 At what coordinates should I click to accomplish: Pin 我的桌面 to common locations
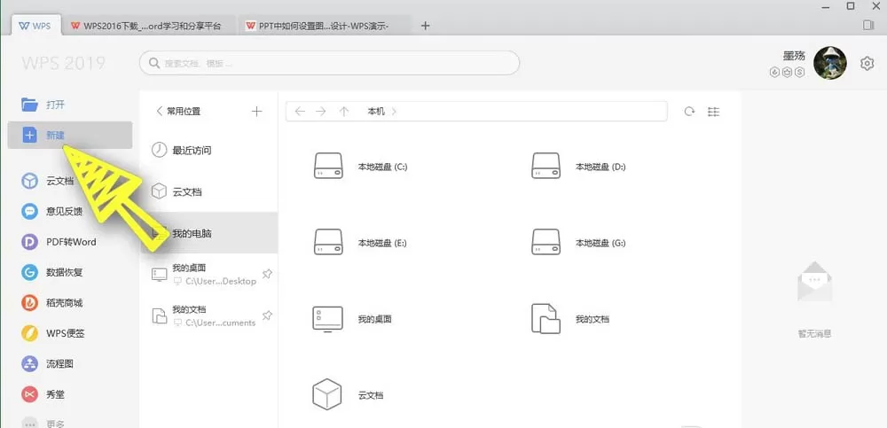(x=268, y=274)
